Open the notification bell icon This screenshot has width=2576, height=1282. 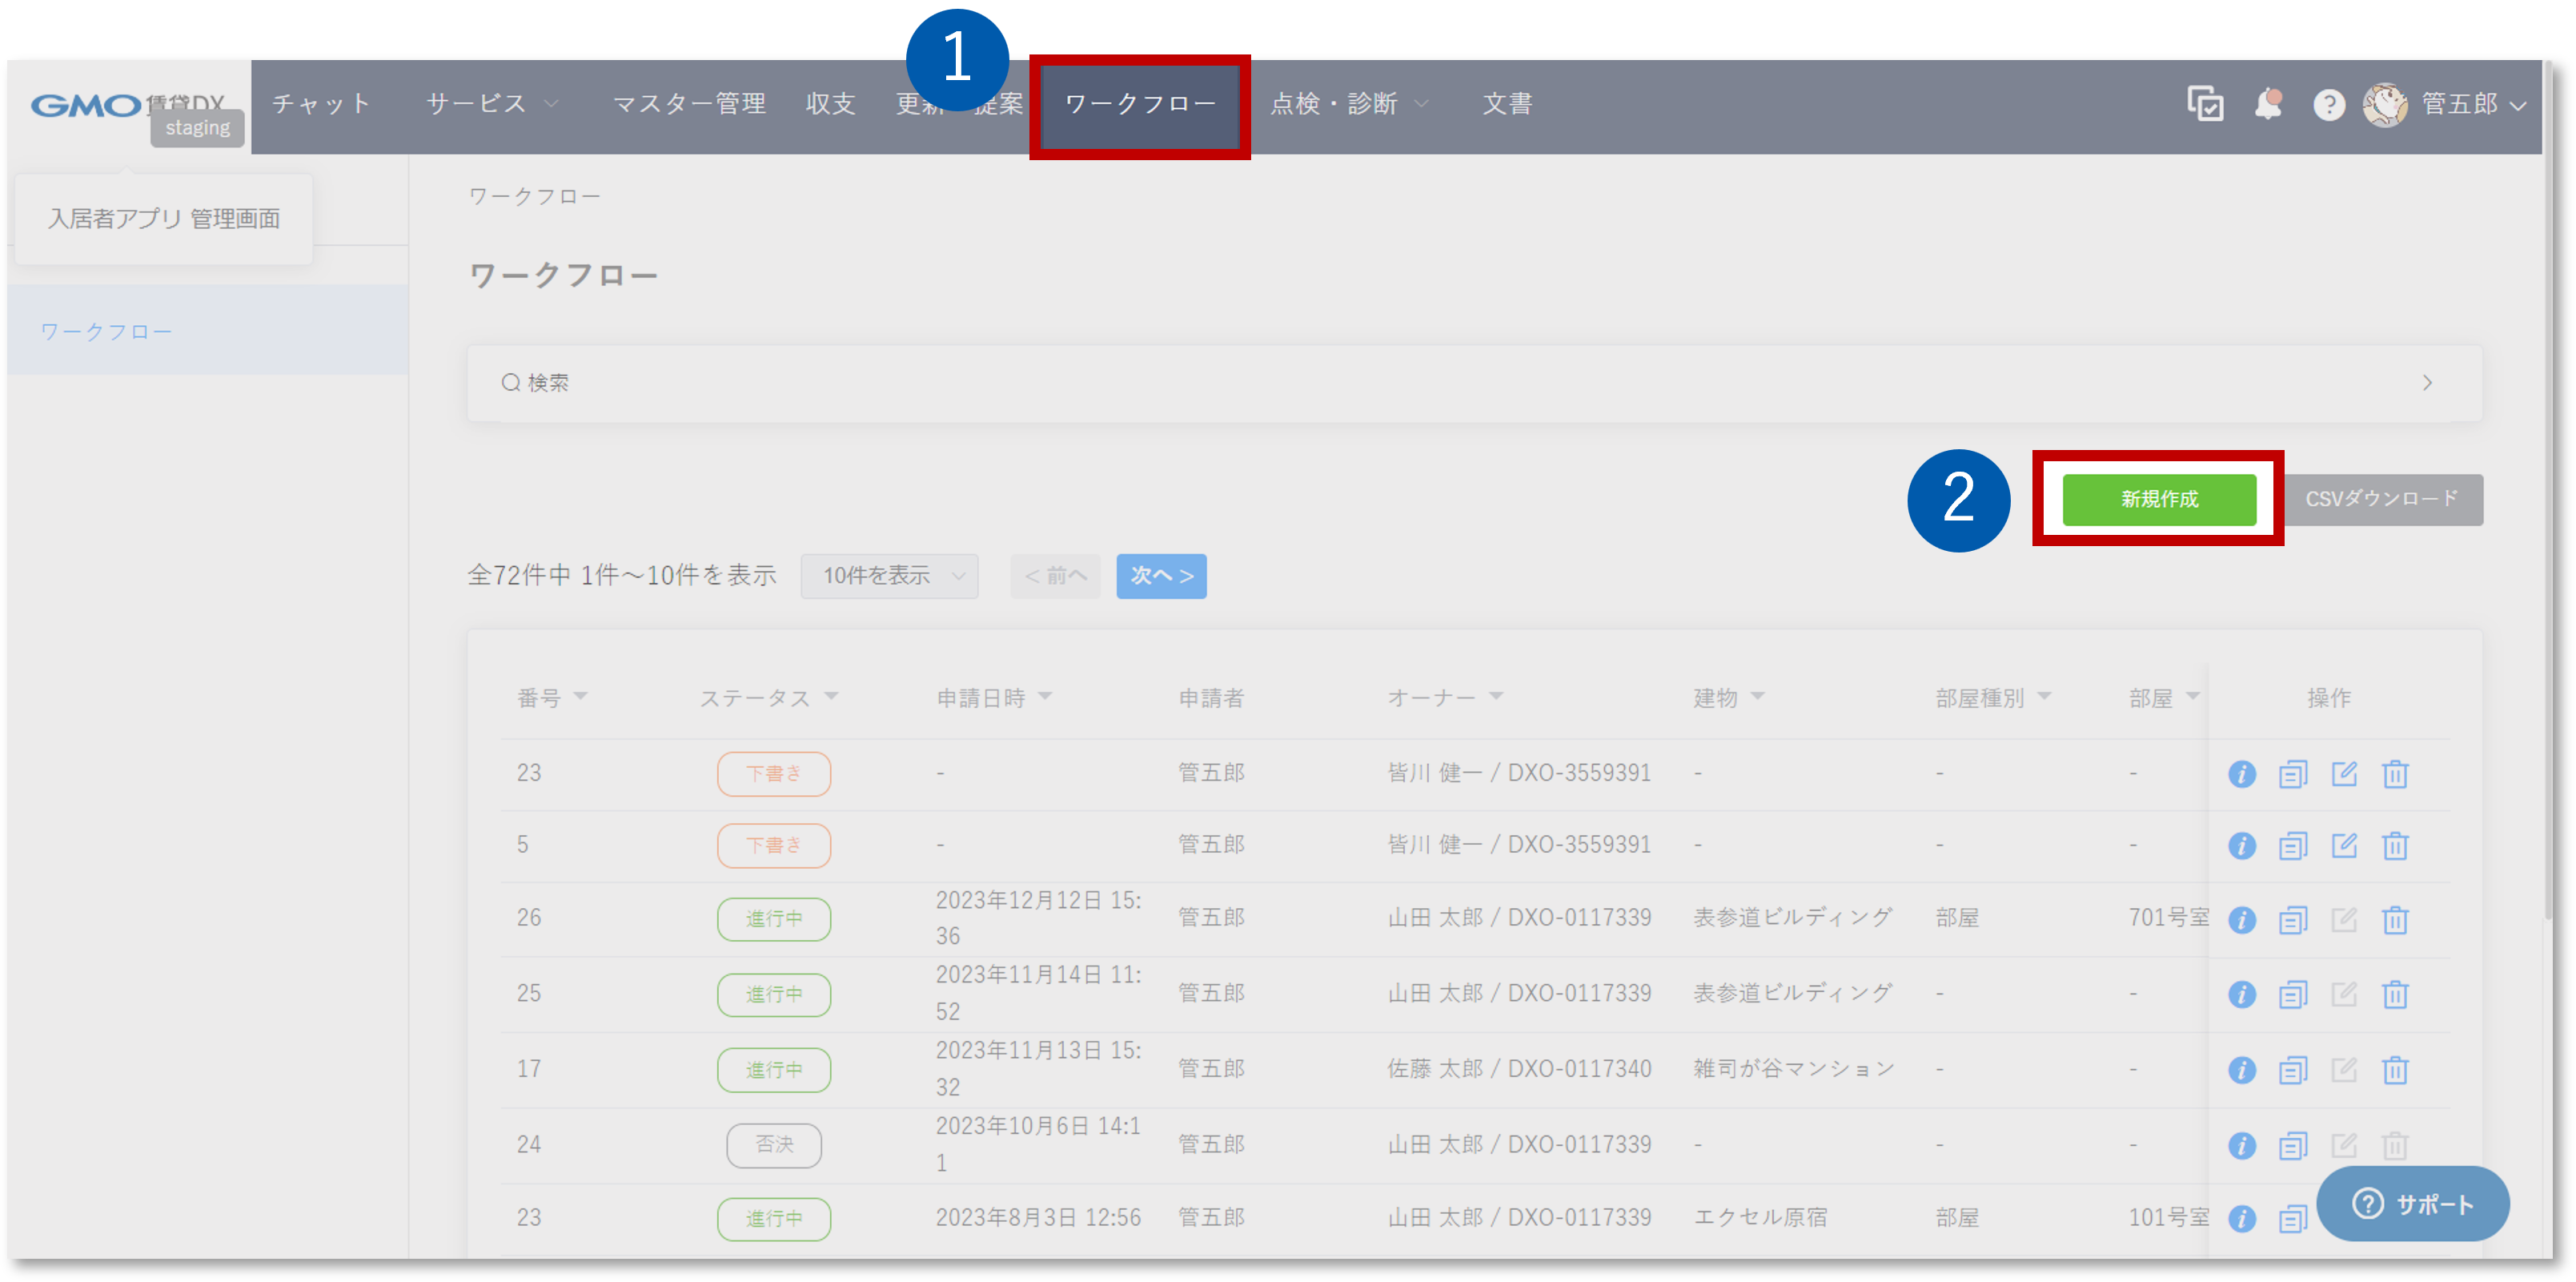[2268, 104]
